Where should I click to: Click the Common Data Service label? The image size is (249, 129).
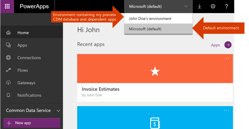point(28,111)
